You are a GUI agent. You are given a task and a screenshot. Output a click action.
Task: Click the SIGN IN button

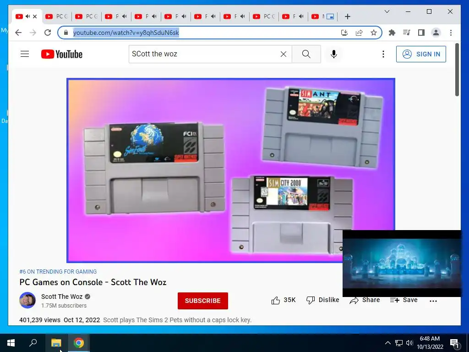(x=421, y=54)
